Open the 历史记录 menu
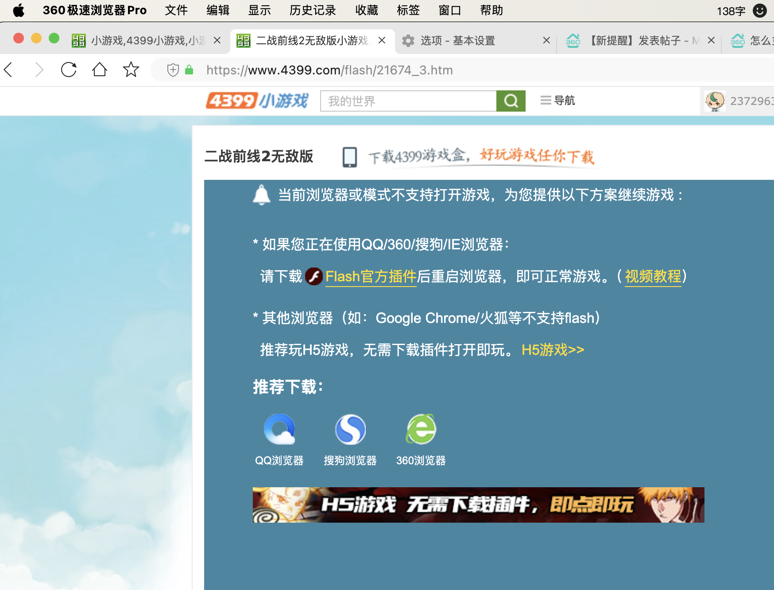This screenshot has width=774, height=590. (x=313, y=10)
